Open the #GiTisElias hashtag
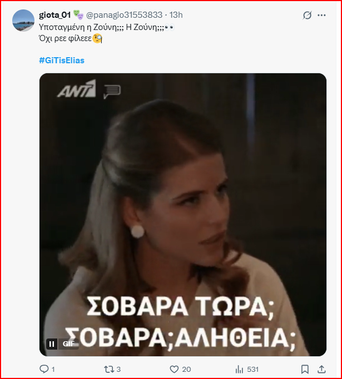Viewport: 342px width, 379px height. click(62, 60)
